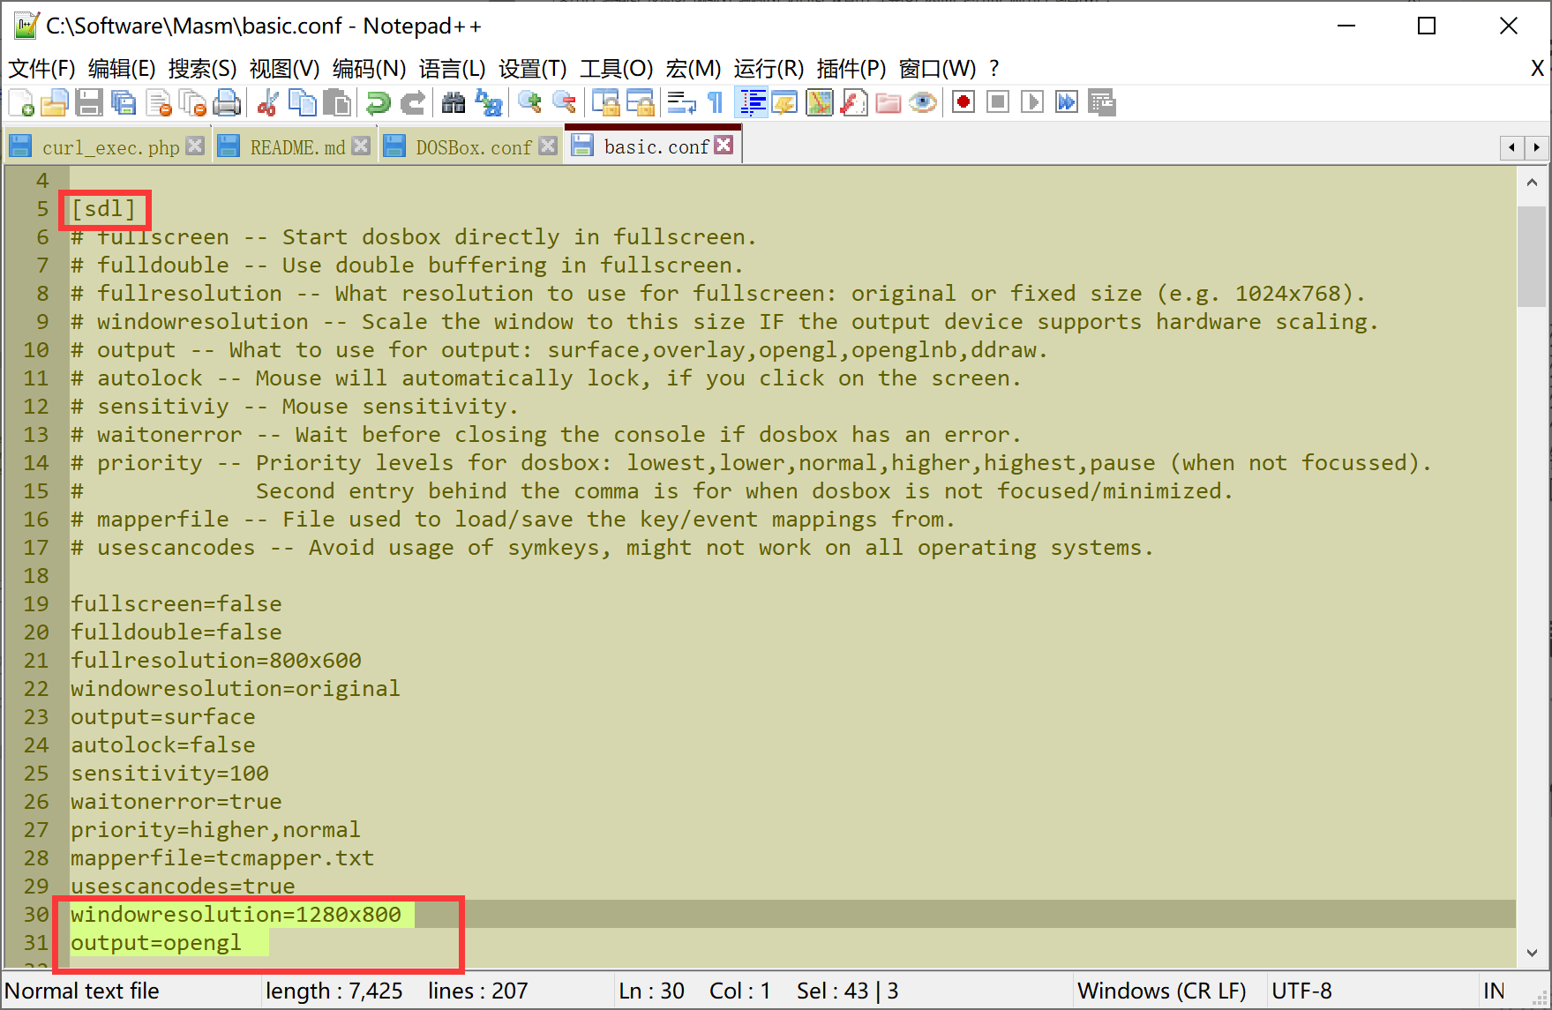Cut the selected text
1552x1010 pixels.
(x=266, y=102)
